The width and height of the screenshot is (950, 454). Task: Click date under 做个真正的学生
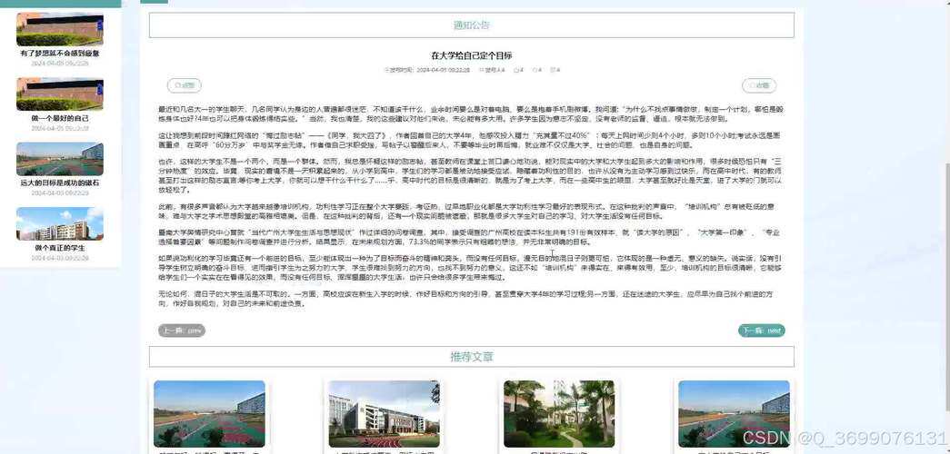(59, 258)
